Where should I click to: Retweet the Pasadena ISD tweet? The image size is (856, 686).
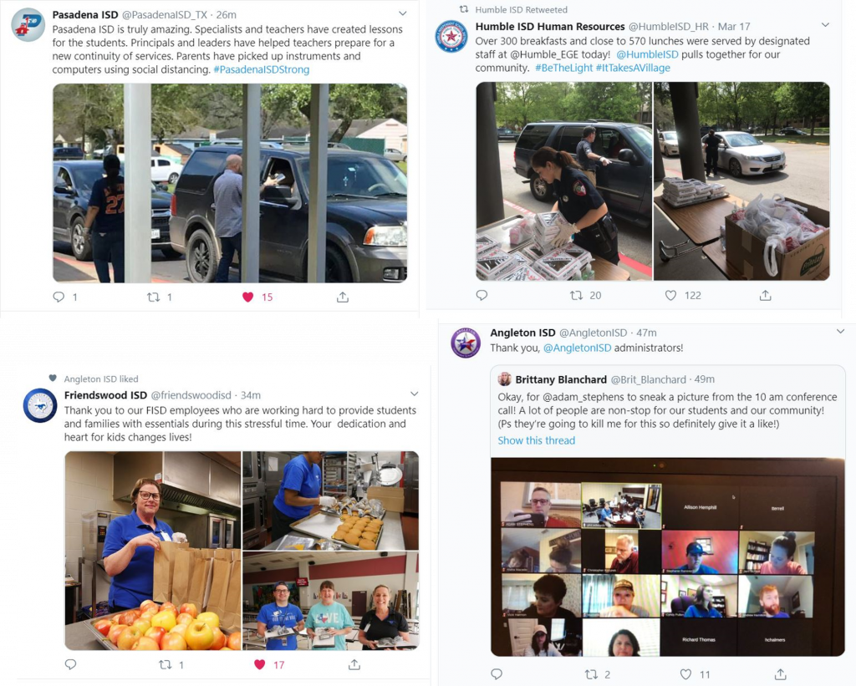pos(154,297)
